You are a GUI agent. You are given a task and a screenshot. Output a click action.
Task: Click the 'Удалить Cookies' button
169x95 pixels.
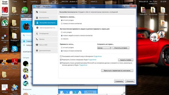click(126, 60)
